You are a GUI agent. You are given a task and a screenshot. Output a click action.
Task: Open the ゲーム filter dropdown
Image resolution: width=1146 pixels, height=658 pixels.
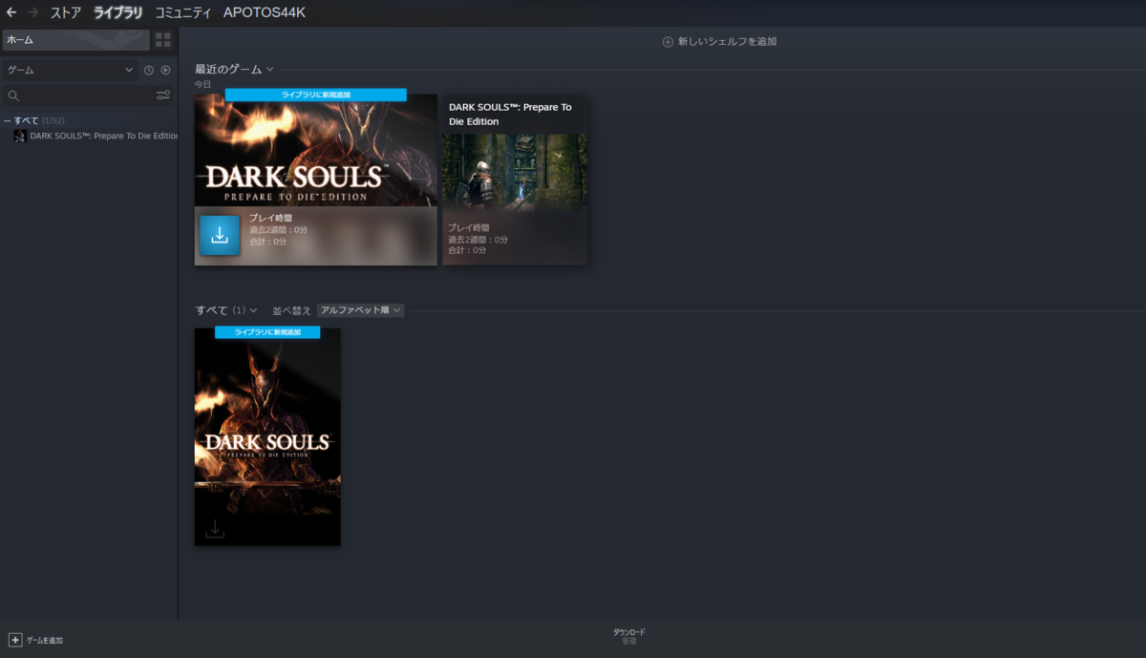(x=70, y=70)
